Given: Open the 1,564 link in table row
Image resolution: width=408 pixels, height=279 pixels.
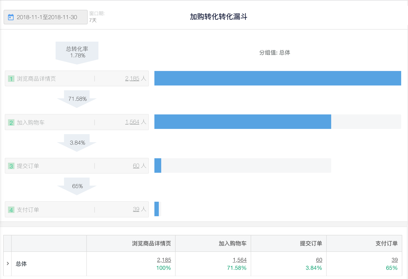Looking at the screenshot, I should click(x=240, y=260).
